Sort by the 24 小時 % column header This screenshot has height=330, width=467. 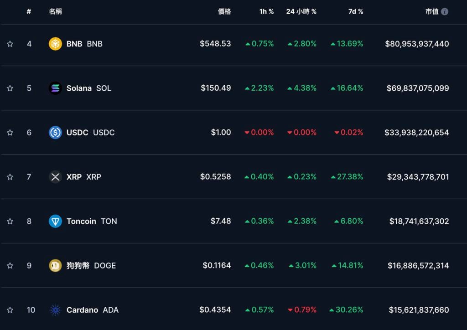[301, 12]
